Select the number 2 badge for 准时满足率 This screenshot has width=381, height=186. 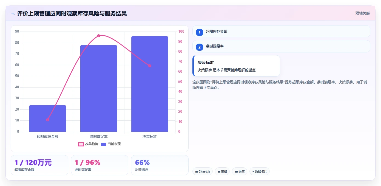(200, 47)
